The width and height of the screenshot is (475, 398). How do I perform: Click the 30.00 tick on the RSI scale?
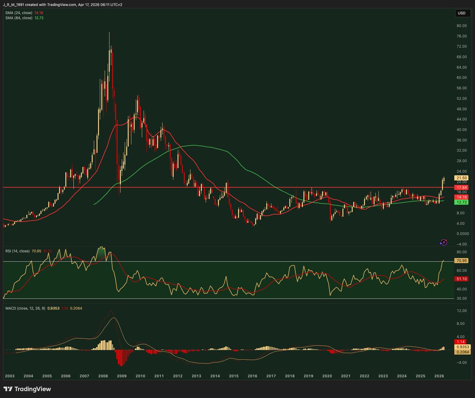coord(462,298)
